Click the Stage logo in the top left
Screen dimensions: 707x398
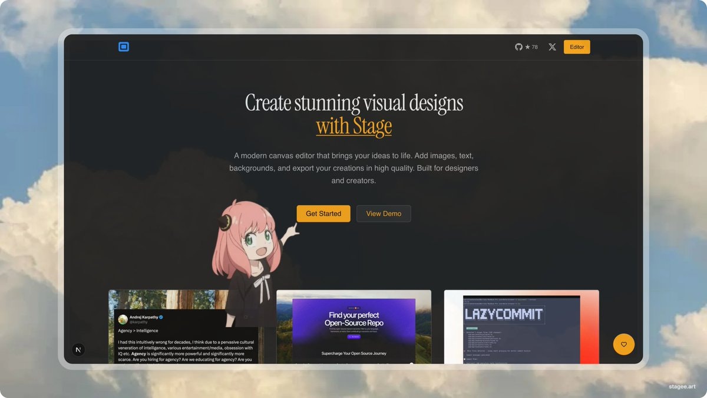coord(124,47)
